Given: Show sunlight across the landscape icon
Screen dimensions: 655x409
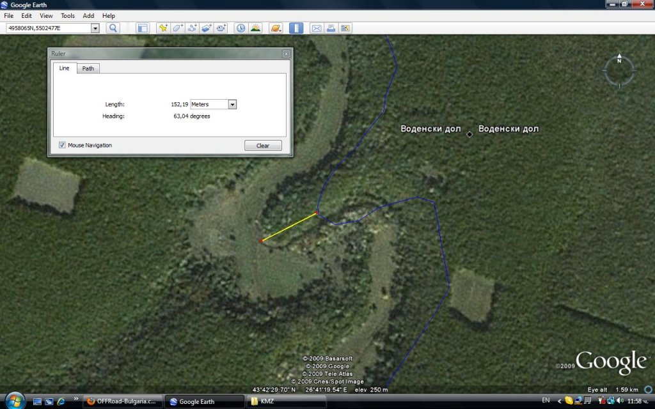Looking at the screenshot, I should coord(256,28).
